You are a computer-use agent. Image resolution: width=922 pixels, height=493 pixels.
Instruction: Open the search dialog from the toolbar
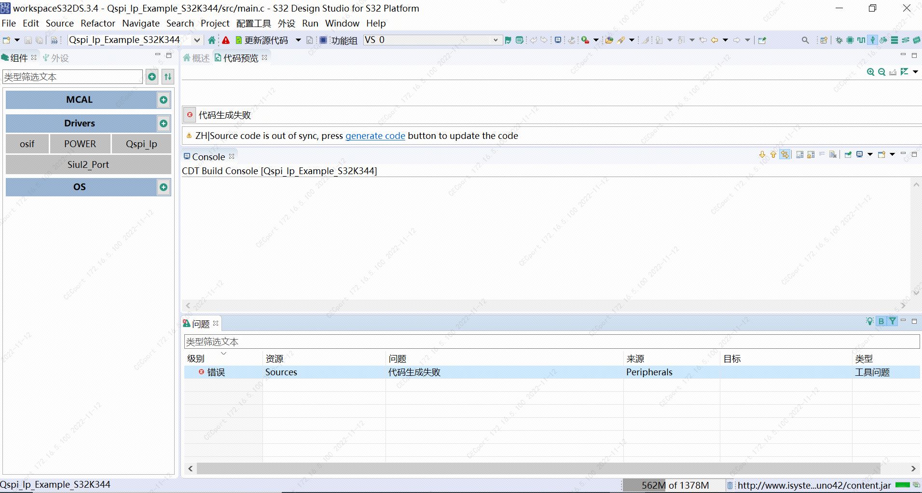pyautogui.click(x=805, y=40)
